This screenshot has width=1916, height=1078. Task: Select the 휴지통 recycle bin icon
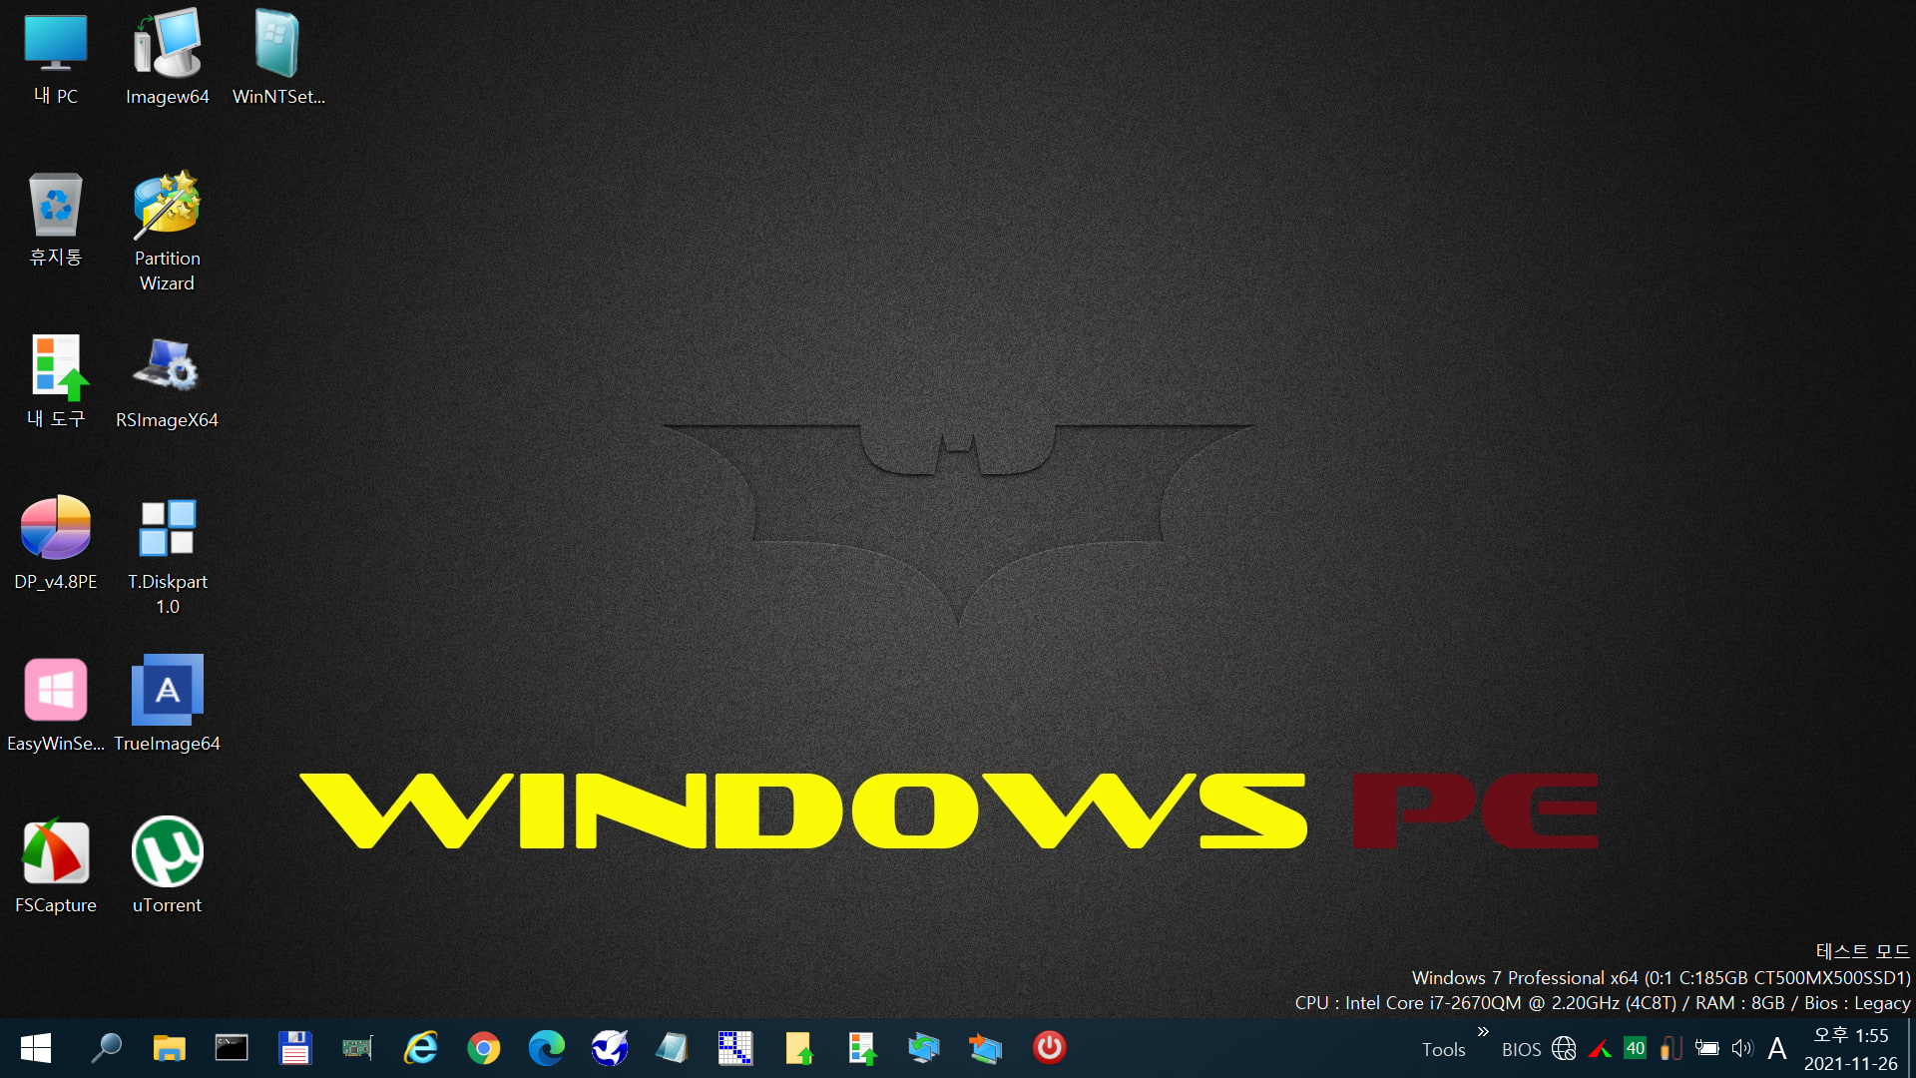click(56, 219)
